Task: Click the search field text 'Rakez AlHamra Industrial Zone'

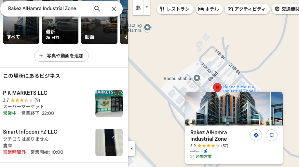Action: (42, 8)
